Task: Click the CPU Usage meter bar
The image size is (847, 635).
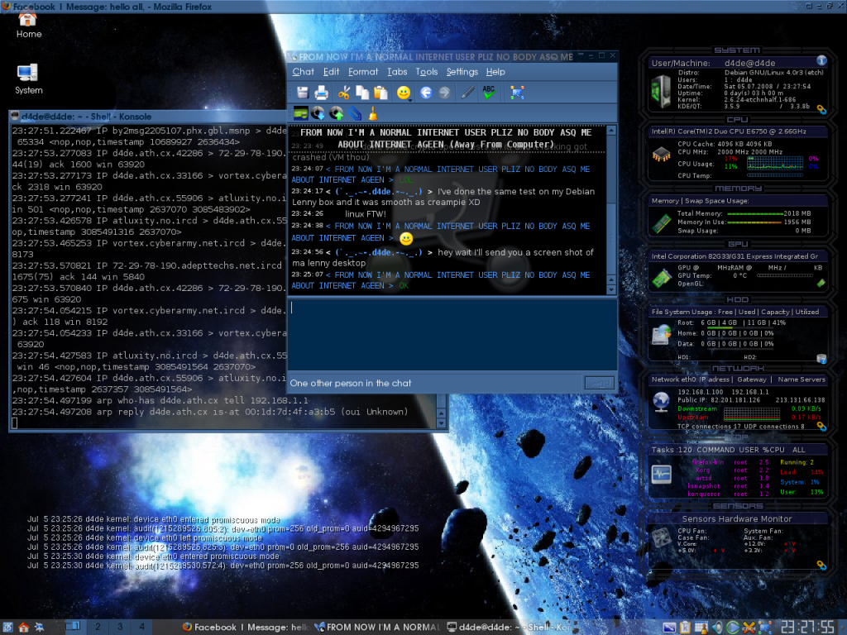Action: 773,165
